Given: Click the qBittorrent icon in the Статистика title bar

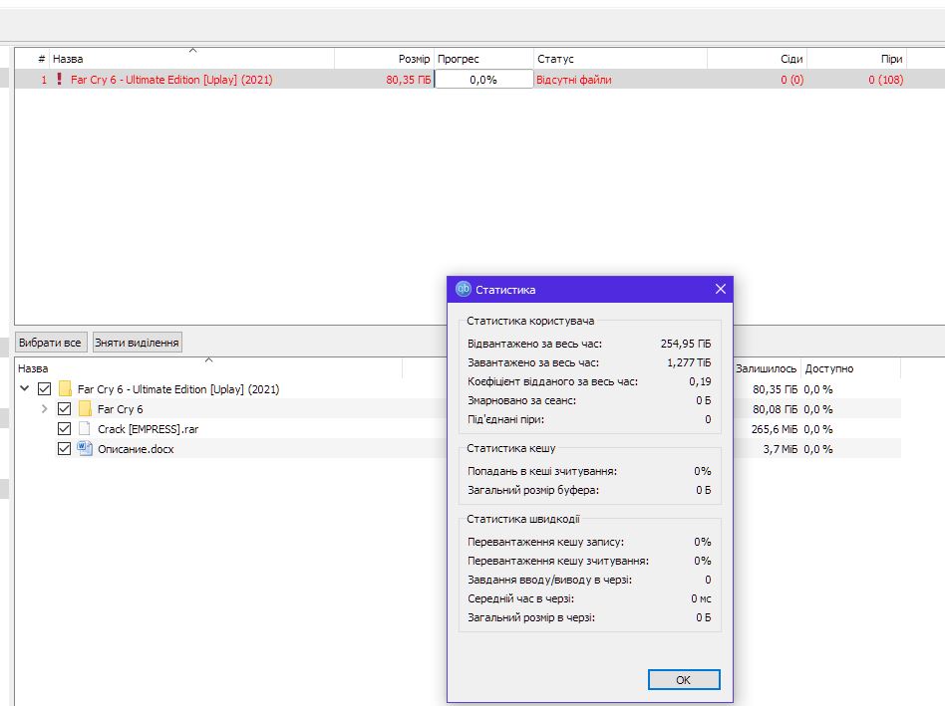Looking at the screenshot, I should click(463, 290).
